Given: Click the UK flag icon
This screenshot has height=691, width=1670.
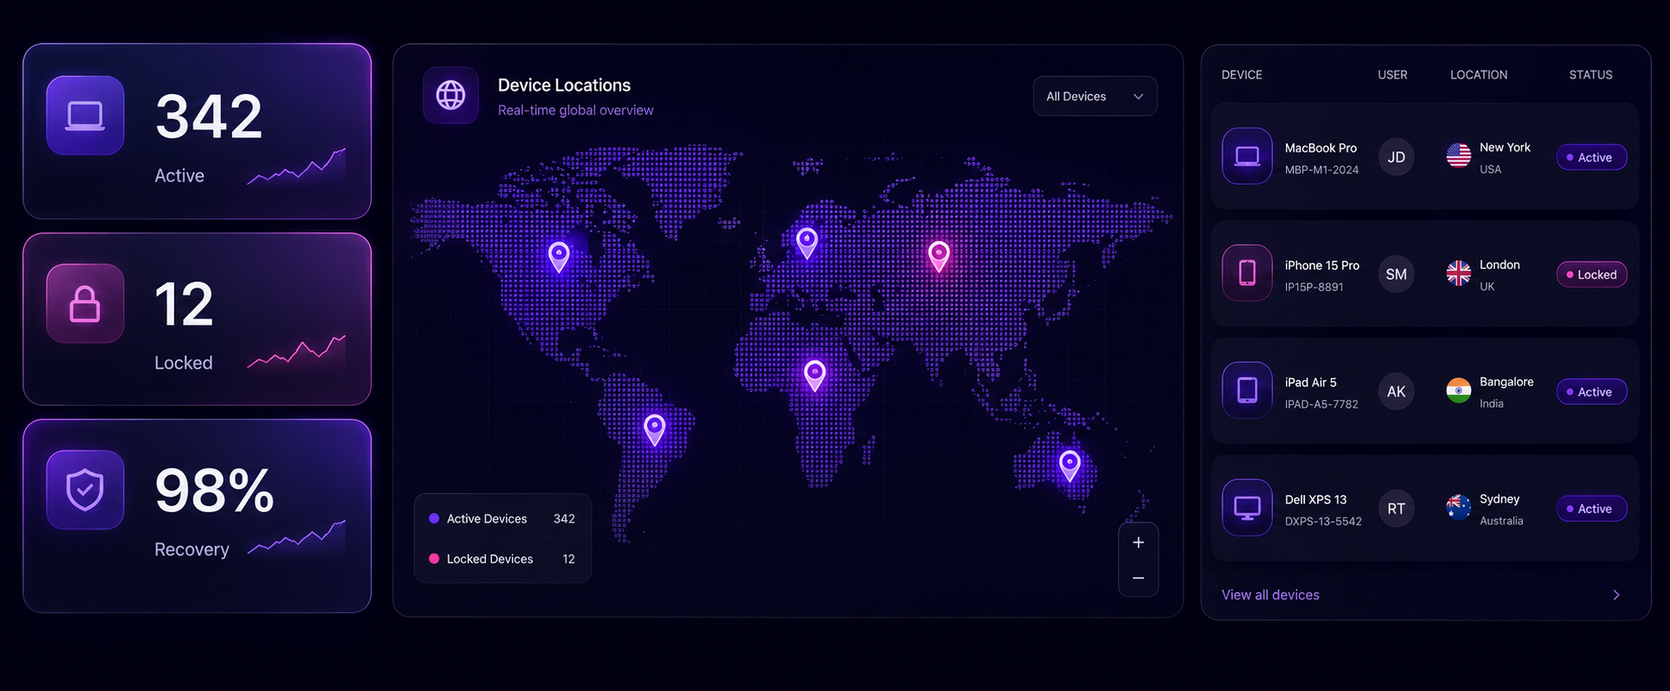Looking at the screenshot, I should [x=1458, y=273].
